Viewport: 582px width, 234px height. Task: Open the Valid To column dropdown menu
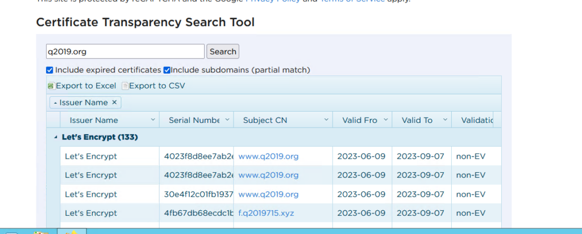pyautogui.click(x=445, y=120)
